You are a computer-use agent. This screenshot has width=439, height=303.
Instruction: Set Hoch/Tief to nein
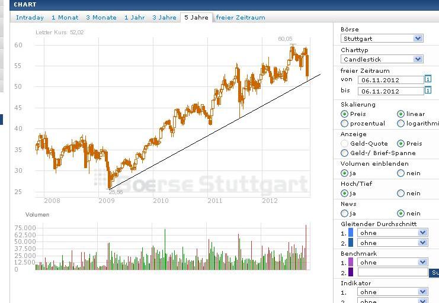[401, 194]
